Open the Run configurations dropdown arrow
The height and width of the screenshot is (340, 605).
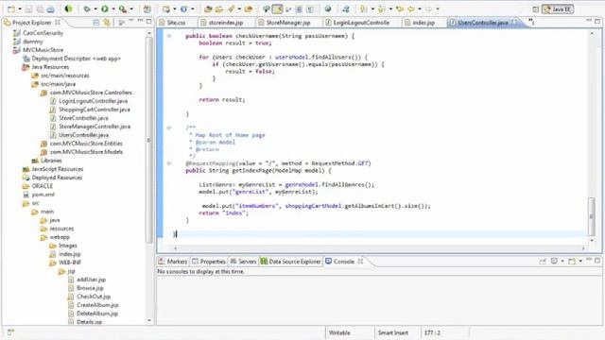(x=113, y=8)
